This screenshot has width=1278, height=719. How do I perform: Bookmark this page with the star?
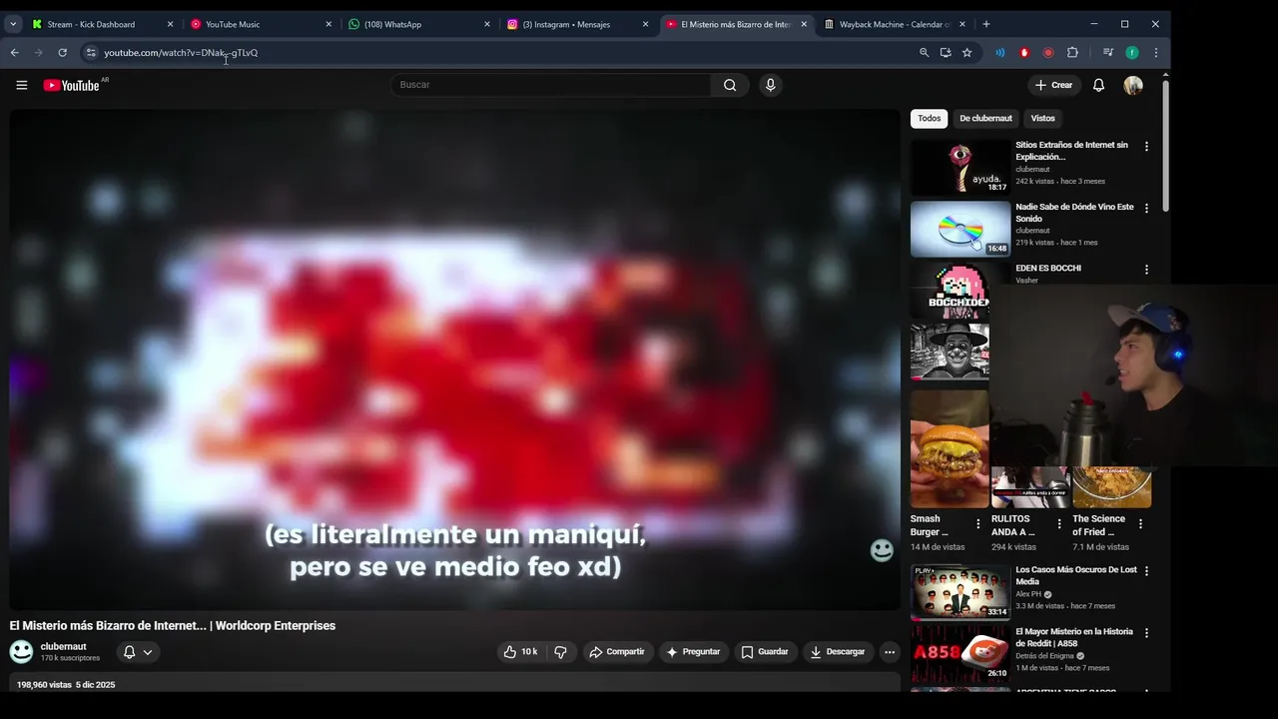[x=966, y=52]
